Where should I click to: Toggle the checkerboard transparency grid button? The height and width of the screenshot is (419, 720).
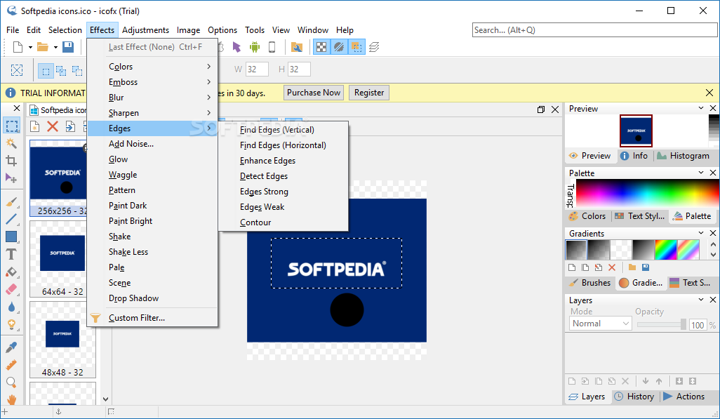(x=321, y=47)
